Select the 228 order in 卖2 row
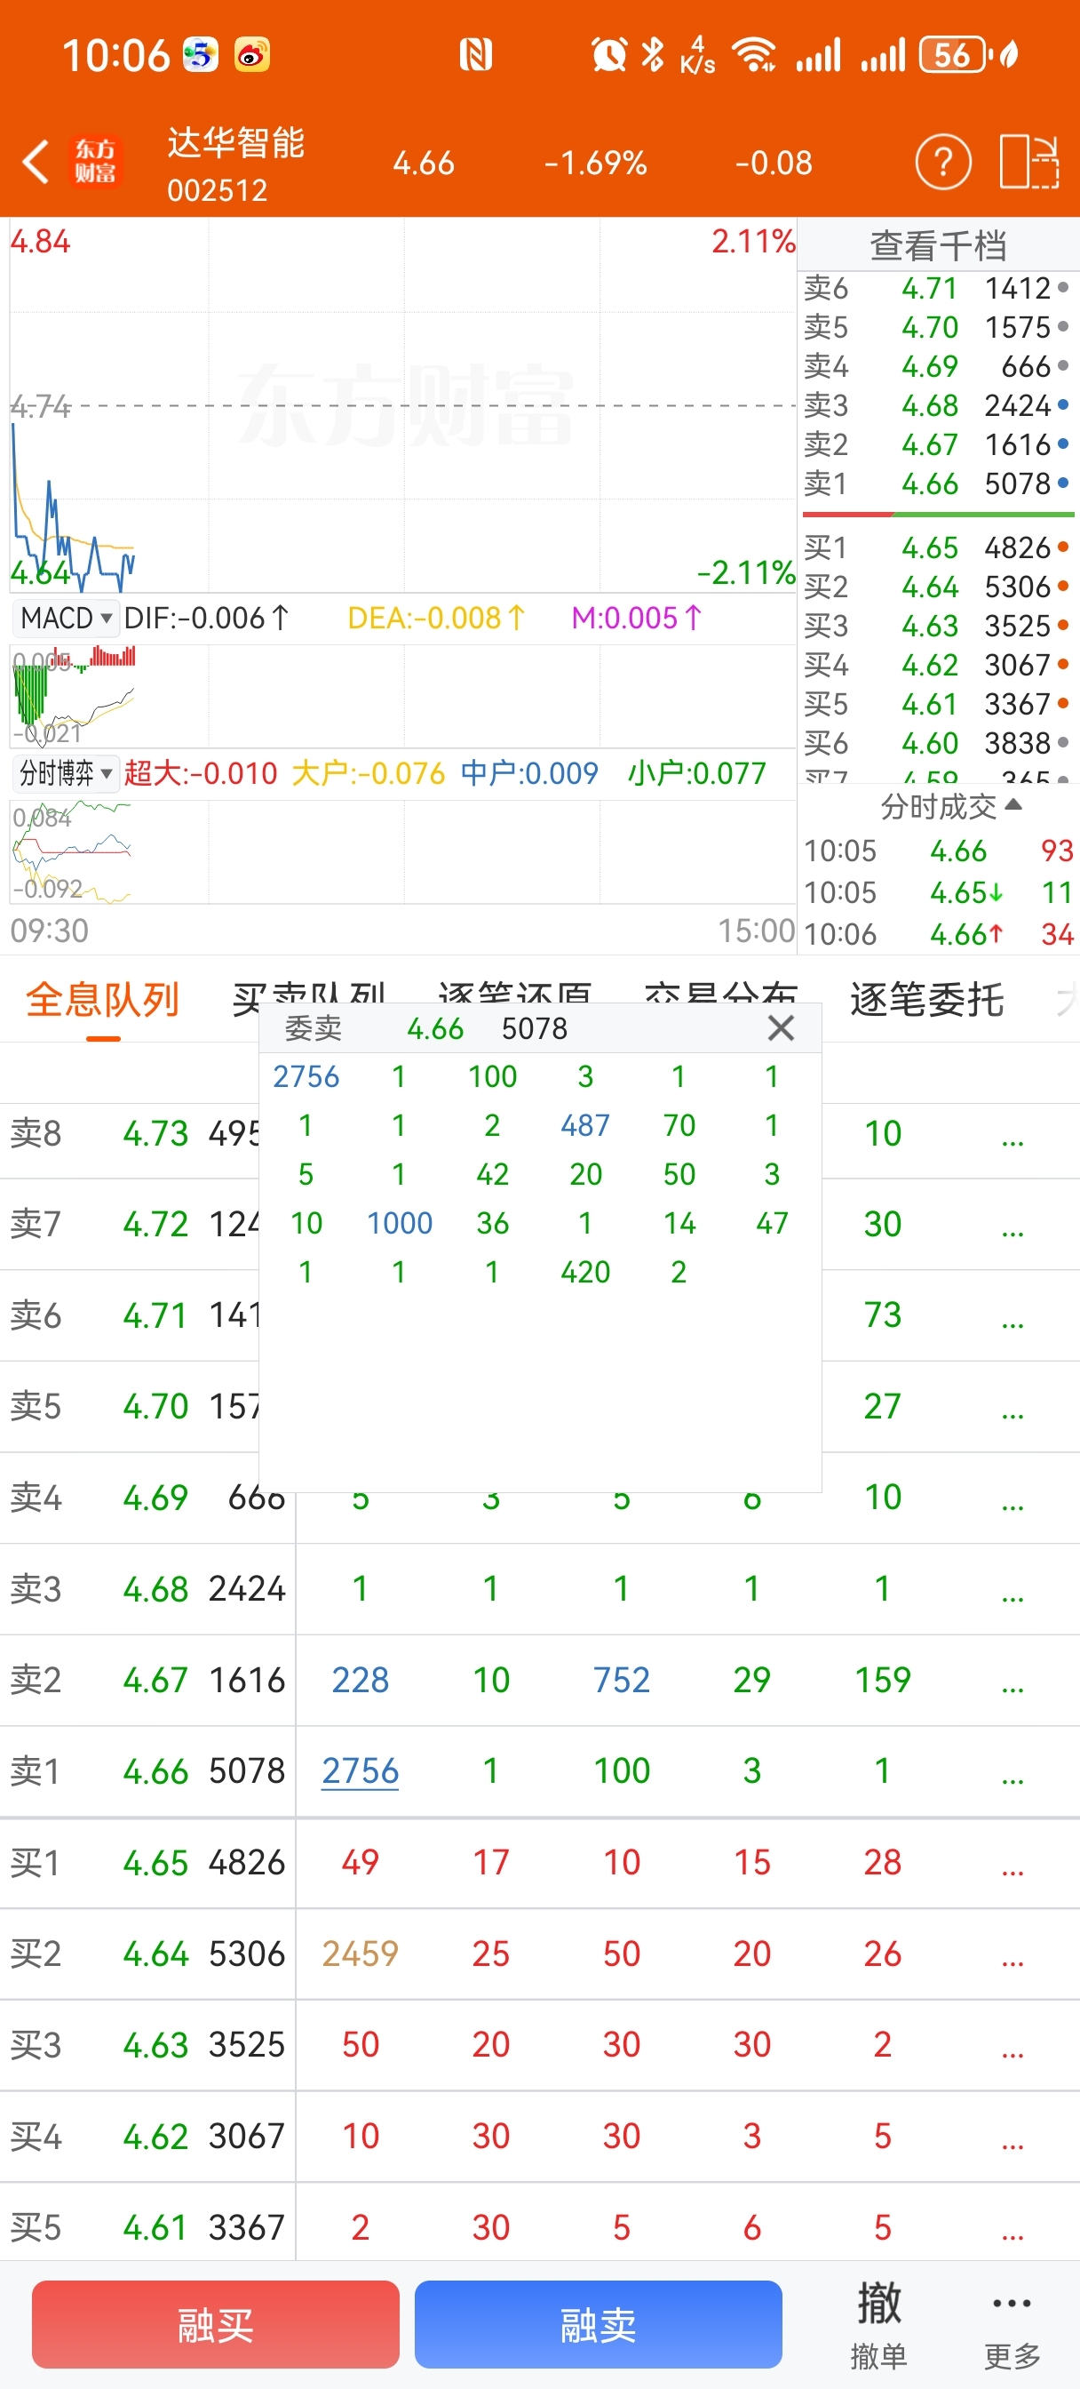The height and width of the screenshot is (2389, 1080). click(360, 1680)
